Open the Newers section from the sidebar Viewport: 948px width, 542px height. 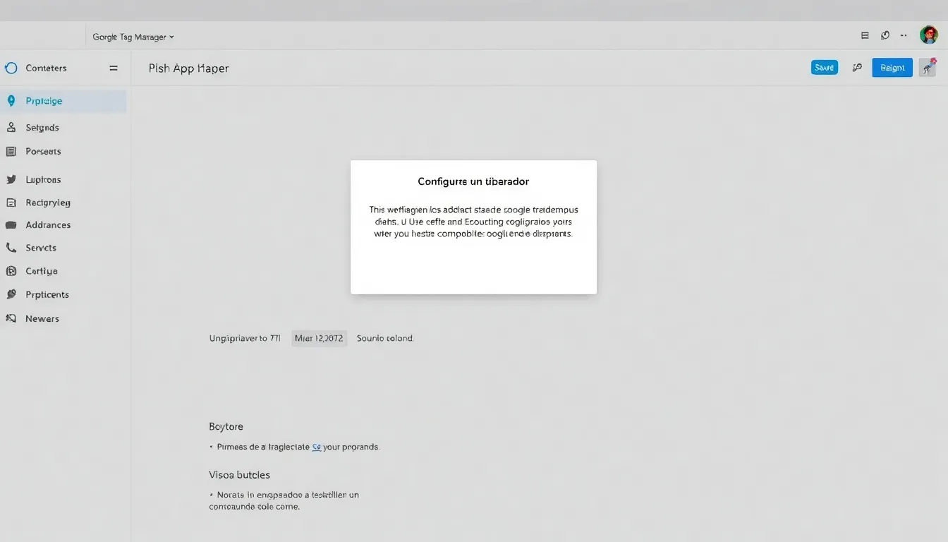point(44,318)
